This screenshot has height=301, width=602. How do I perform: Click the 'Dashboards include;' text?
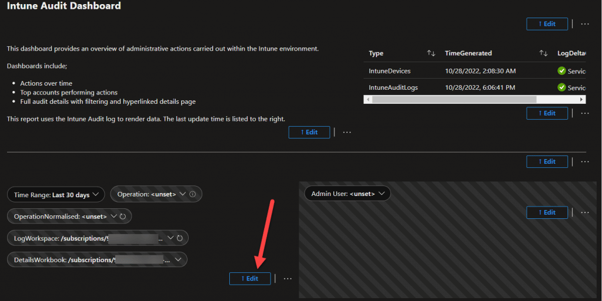(x=37, y=66)
